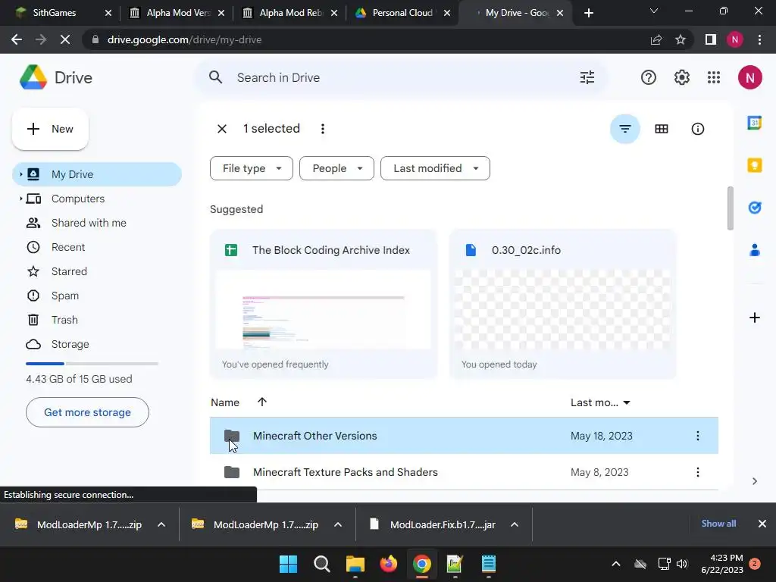The image size is (776, 582).
Task: Open Firefox from taskbar
Action: [x=389, y=564]
